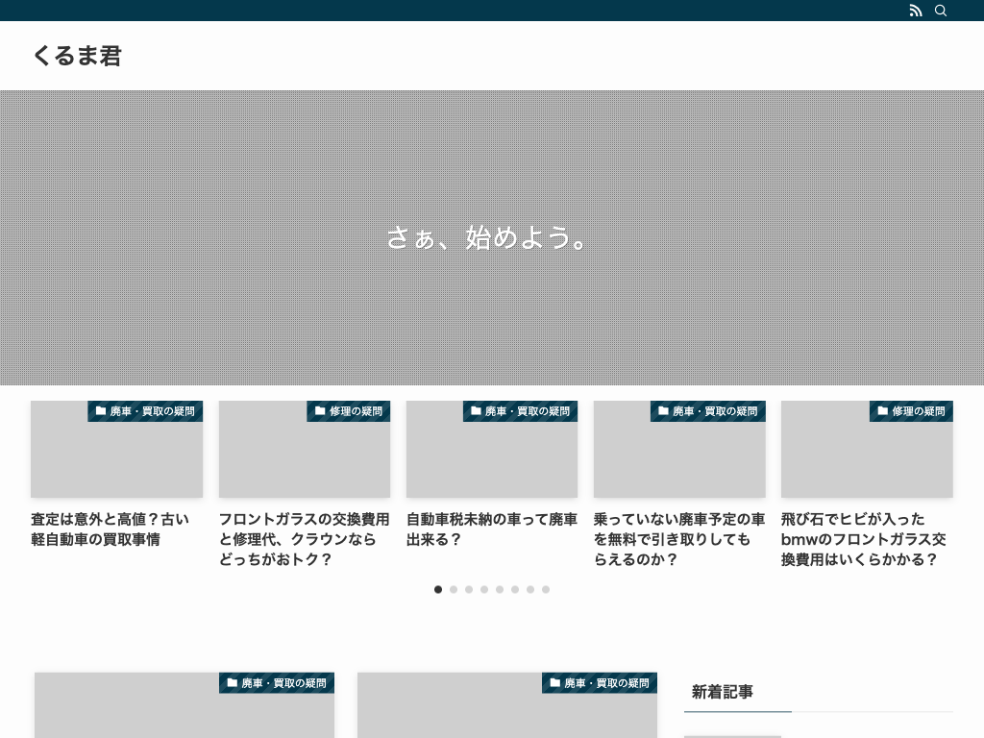Jump to the fourth carousel dot

[484, 589]
